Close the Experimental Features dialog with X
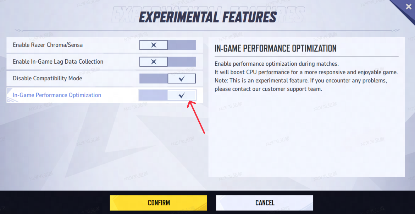The image size is (415, 214). click(x=408, y=7)
